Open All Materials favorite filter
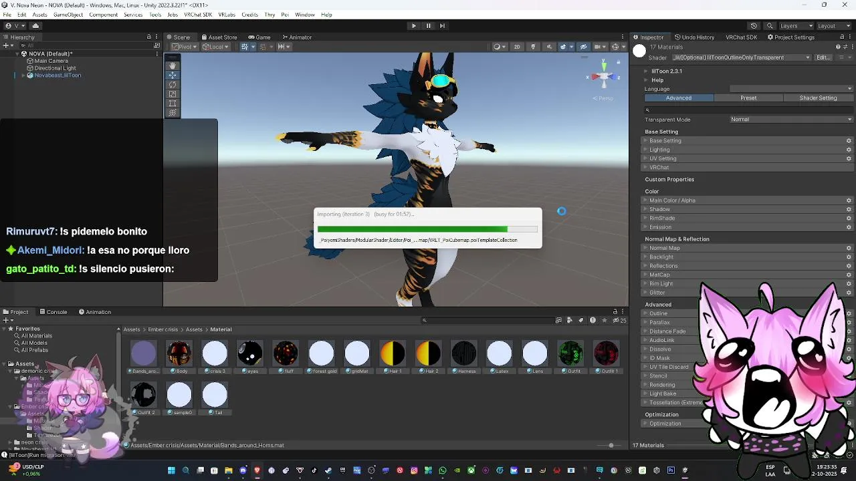This screenshot has width=856, height=481. tap(37, 336)
